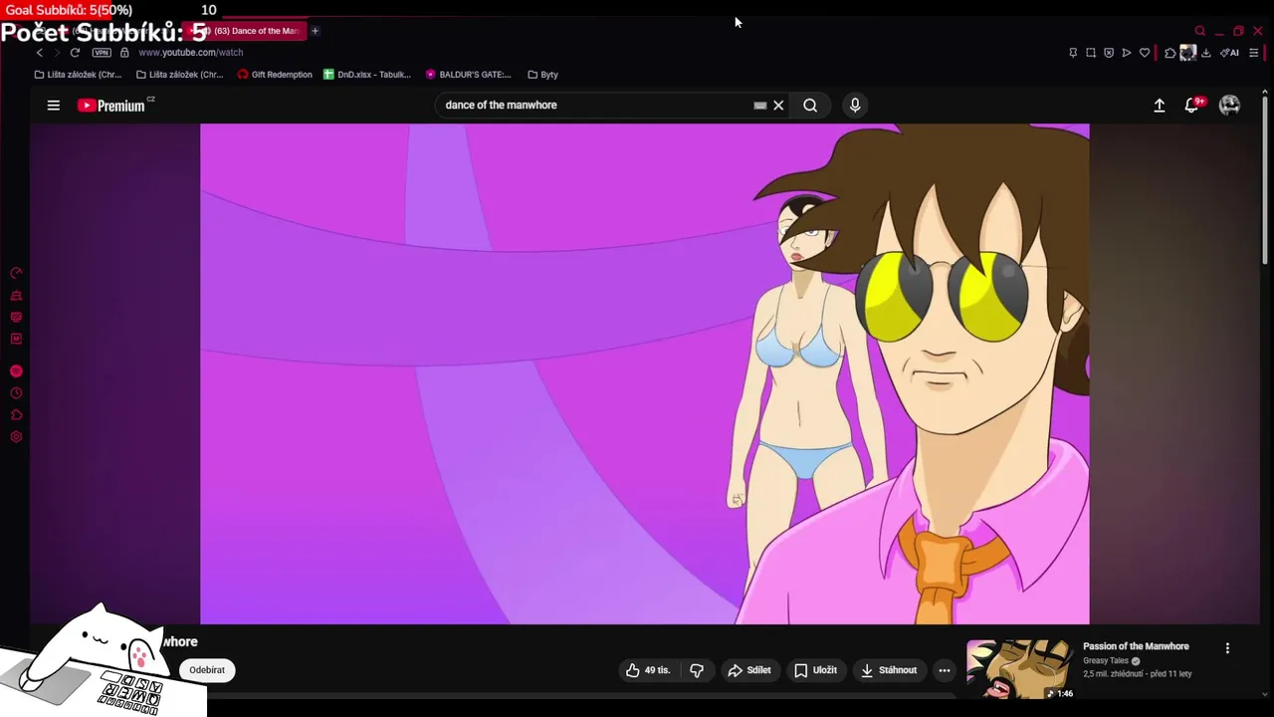Screen dimensions: 1274x717
Task: Open the Byty bookmark folder
Action: pos(542,74)
